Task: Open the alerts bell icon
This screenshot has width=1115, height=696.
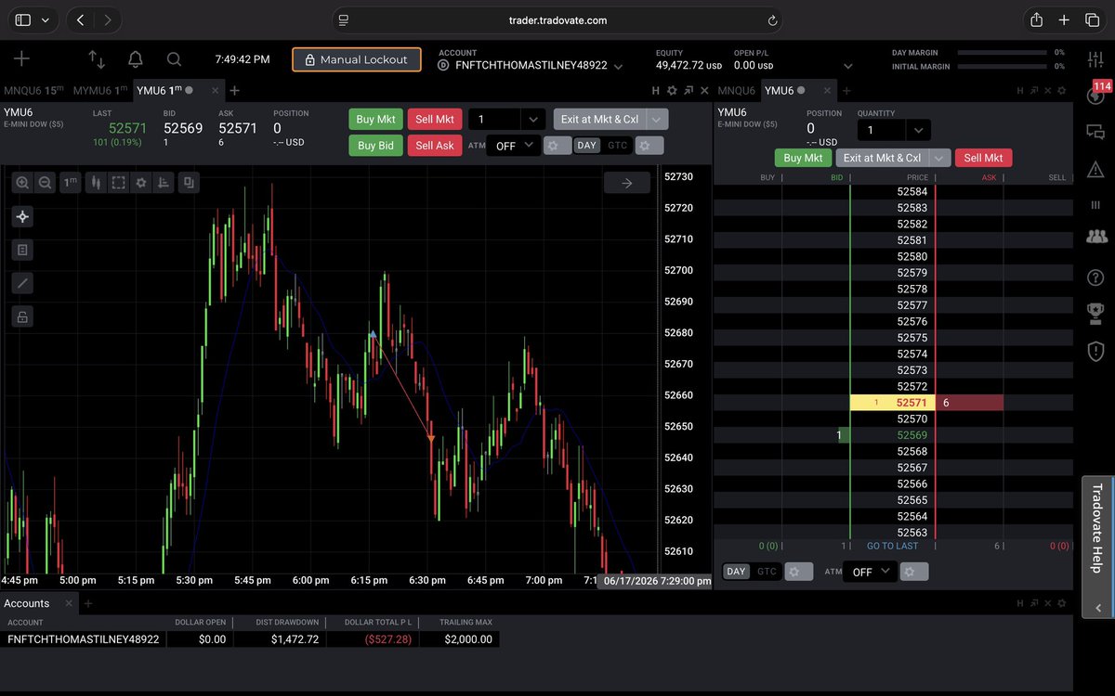Action: [136, 59]
